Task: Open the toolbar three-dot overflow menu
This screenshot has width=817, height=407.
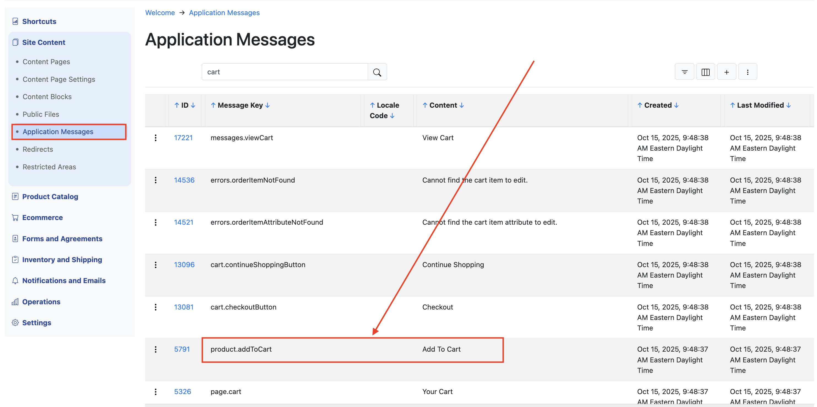Action: 748,72
